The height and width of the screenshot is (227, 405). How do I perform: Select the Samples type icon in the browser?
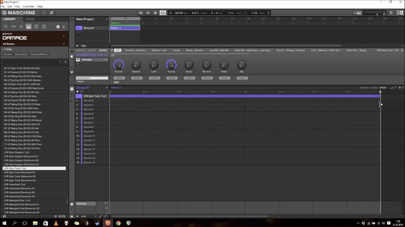[44, 27]
